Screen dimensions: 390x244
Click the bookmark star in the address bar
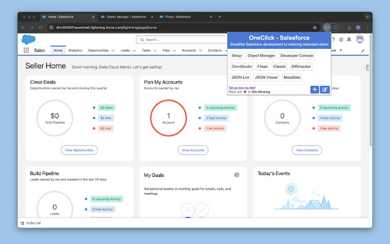(315, 27)
